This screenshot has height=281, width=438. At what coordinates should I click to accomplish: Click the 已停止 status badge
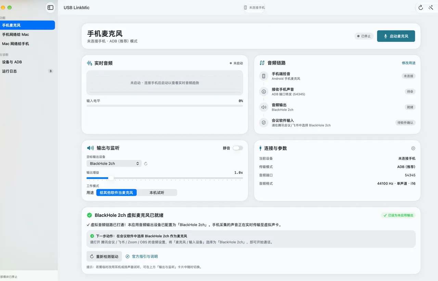click(x=364, y=36)
